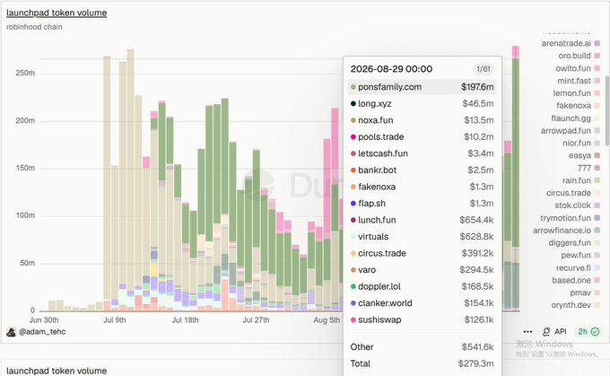Screen dimensions: 610x376
Task: Select circus.trade in the right legend
Action: (x=572, y=193)
